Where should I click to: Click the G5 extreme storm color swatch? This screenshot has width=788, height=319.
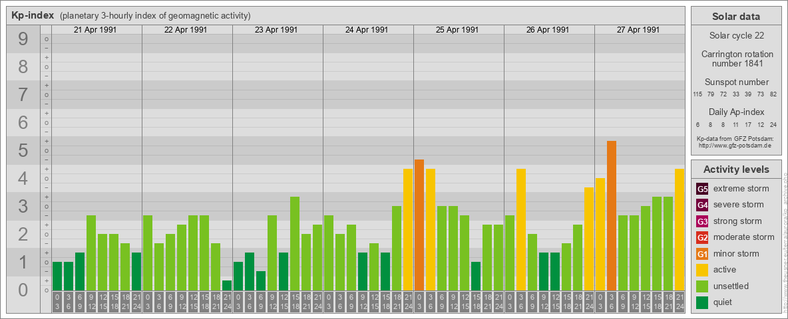click(x=702, y=189)
